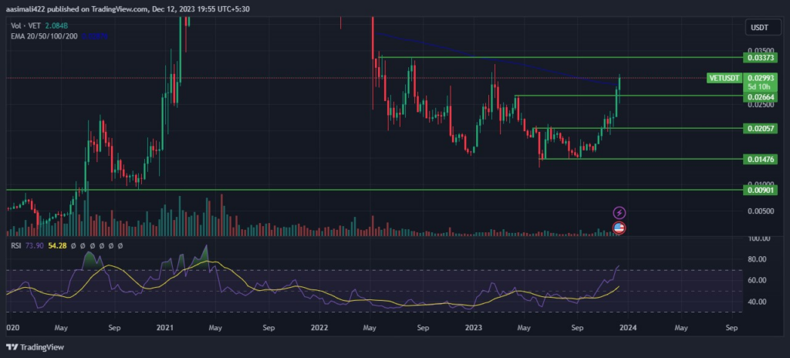Select the 0.01476 price level label
The image size is (790, 358).
tap(761, 160)
